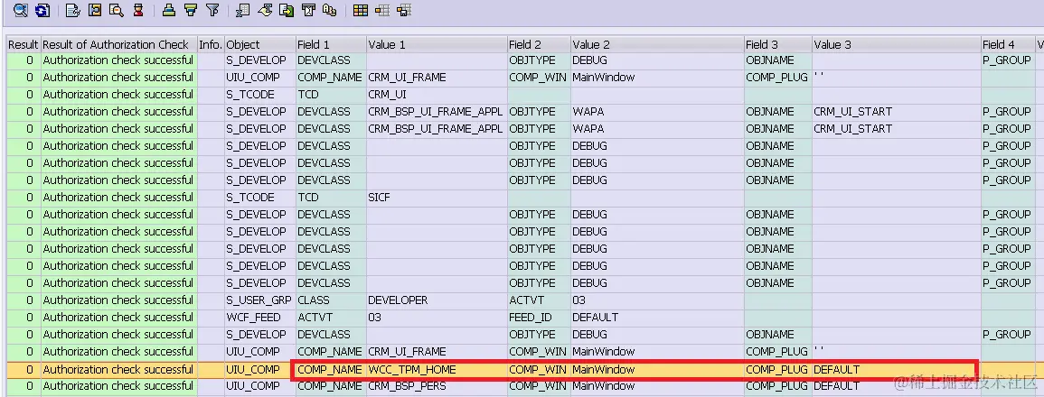Screen dimensions: 1044x397
Task: Click the document with pencil icon
Action: click(74, 10)
